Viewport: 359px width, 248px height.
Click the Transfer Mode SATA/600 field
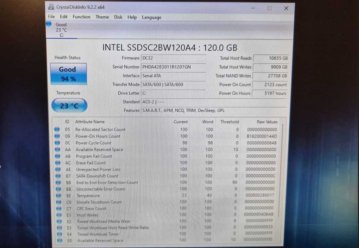[x=173, y=84]
